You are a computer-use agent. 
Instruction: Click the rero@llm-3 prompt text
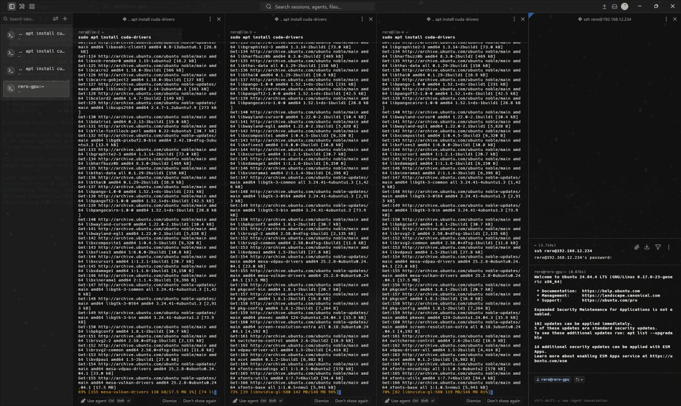point(242,32)
